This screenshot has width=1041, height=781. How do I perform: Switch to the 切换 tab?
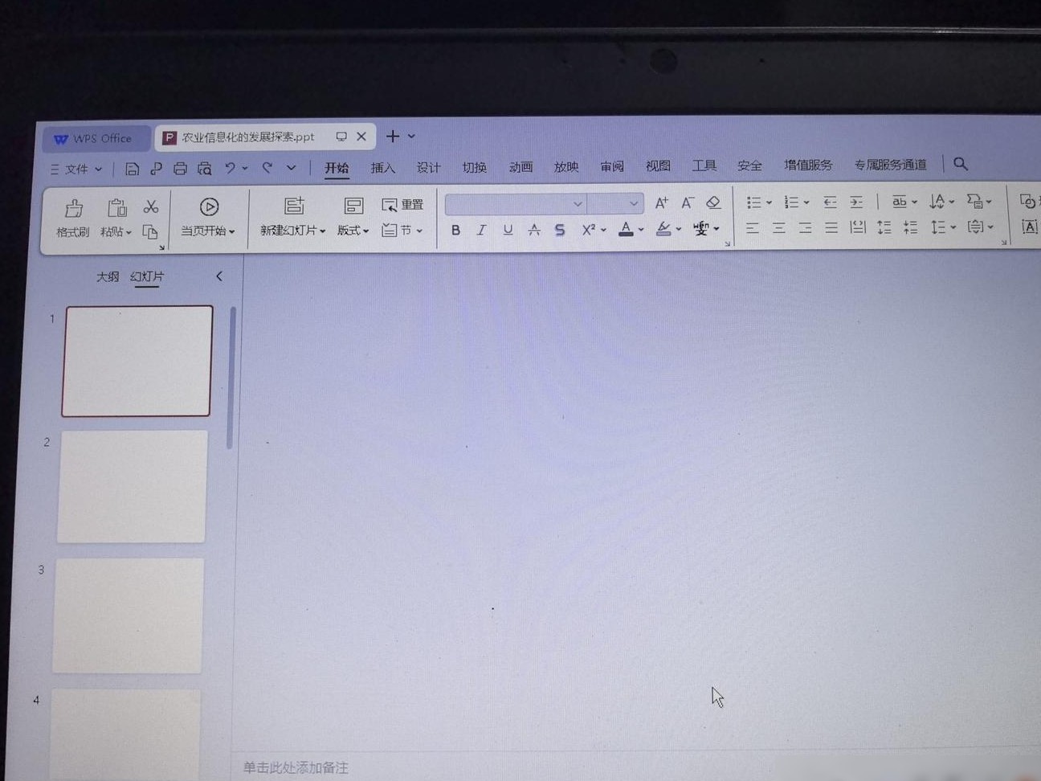[x=475, y=167]
